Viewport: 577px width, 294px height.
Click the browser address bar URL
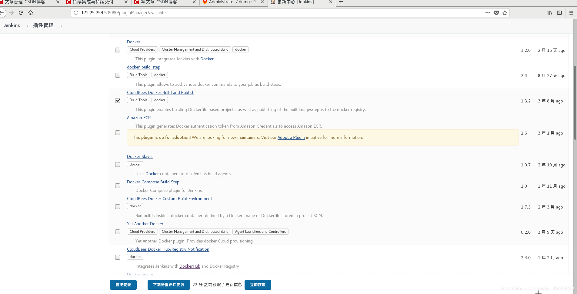pos(123,13)
